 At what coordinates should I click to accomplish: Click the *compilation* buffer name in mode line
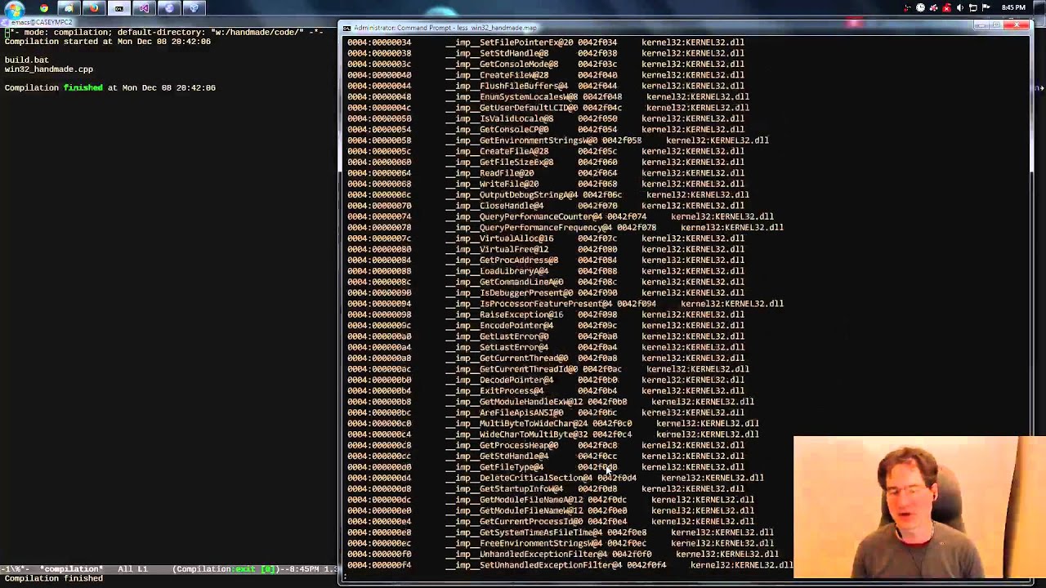pos(72,569)
